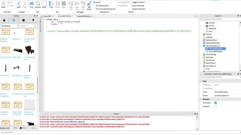
Task: Toggle the Disabled checkbox
Action: [216, 106]
